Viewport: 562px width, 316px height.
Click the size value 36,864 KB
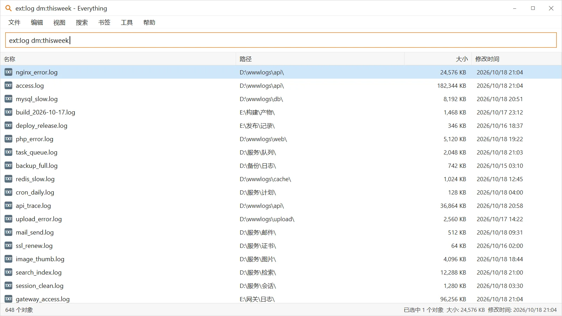click(x=453, y=206)
